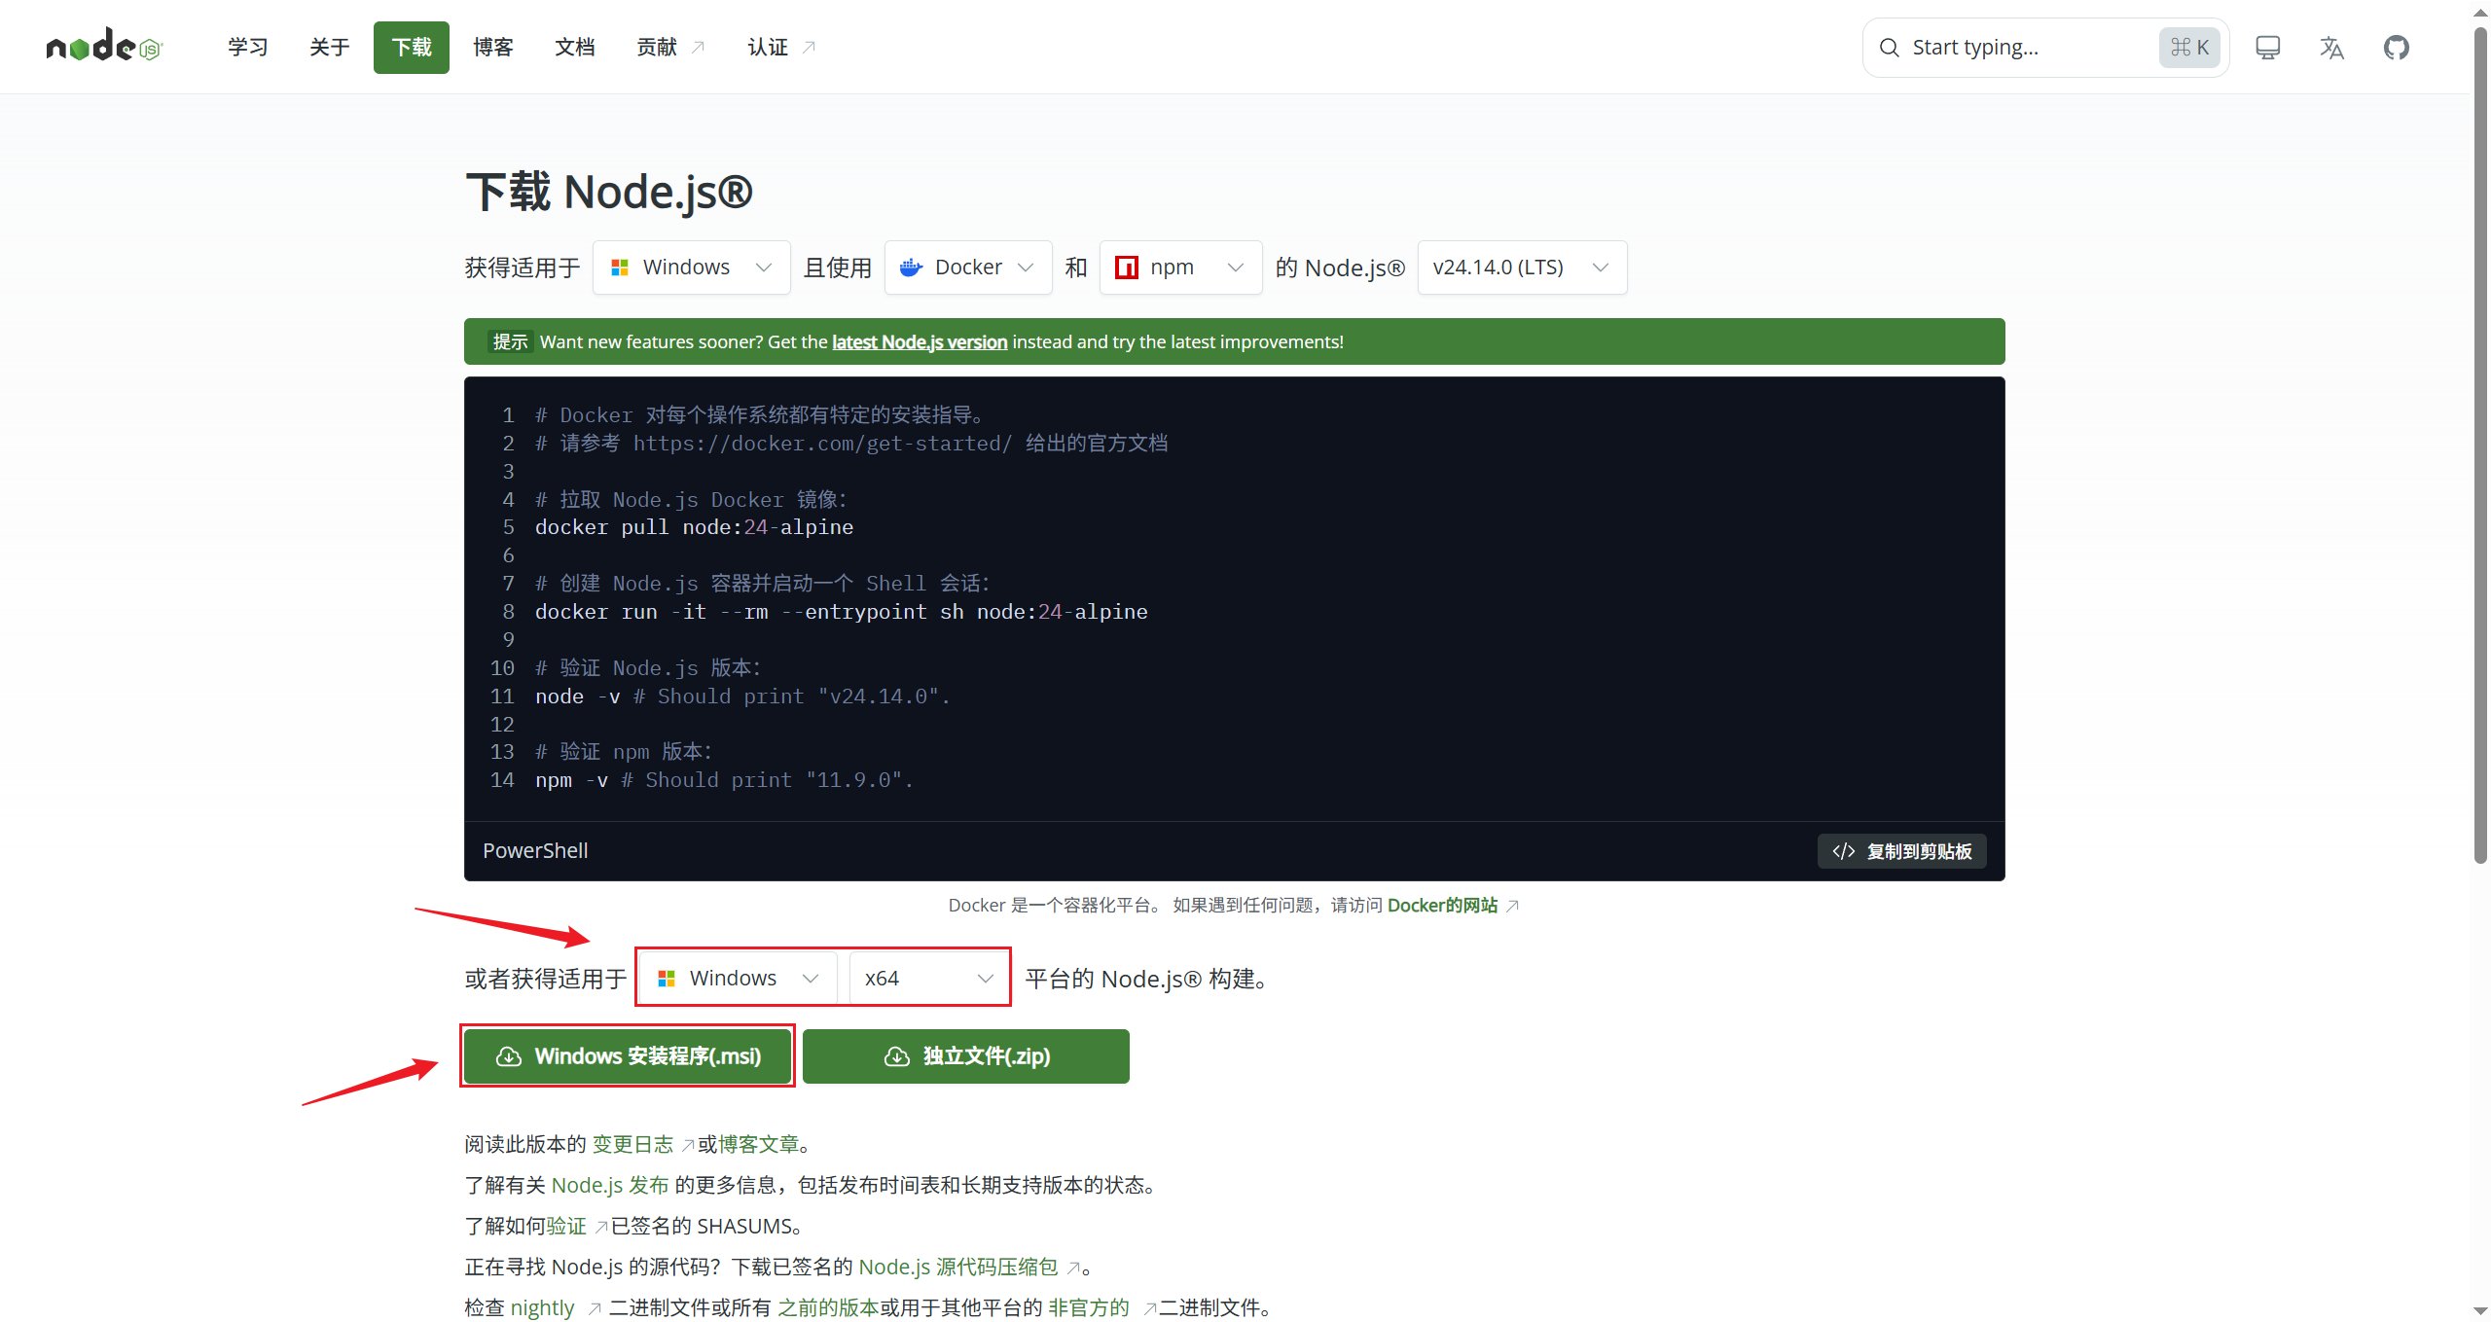2491x1322 pixels.
Task: Go to the 博客 menu item
Action: [493, 48]
